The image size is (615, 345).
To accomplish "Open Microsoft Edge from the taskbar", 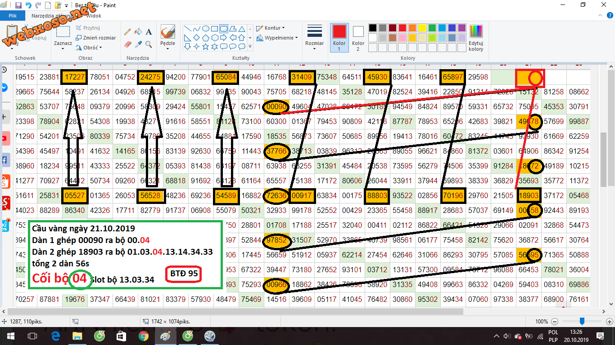I will [55, 336].
